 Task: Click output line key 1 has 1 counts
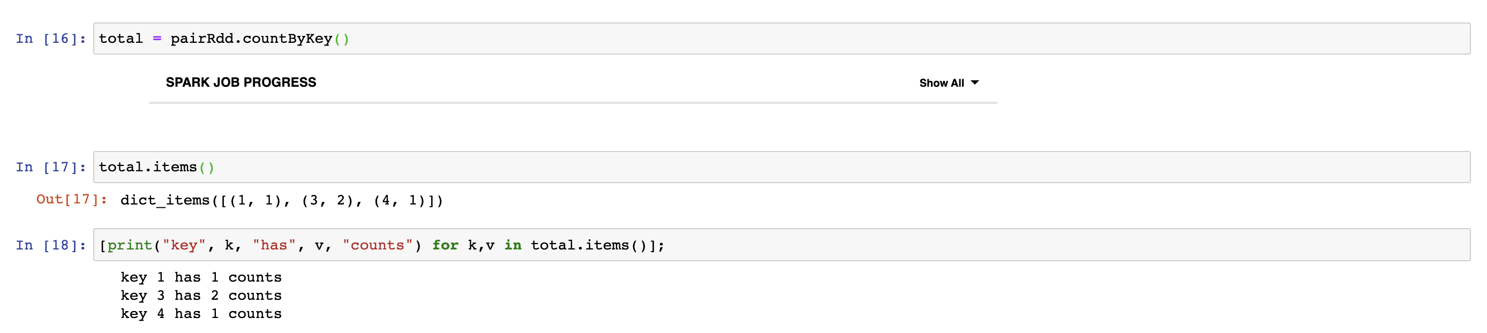click(x=201, y=278)
